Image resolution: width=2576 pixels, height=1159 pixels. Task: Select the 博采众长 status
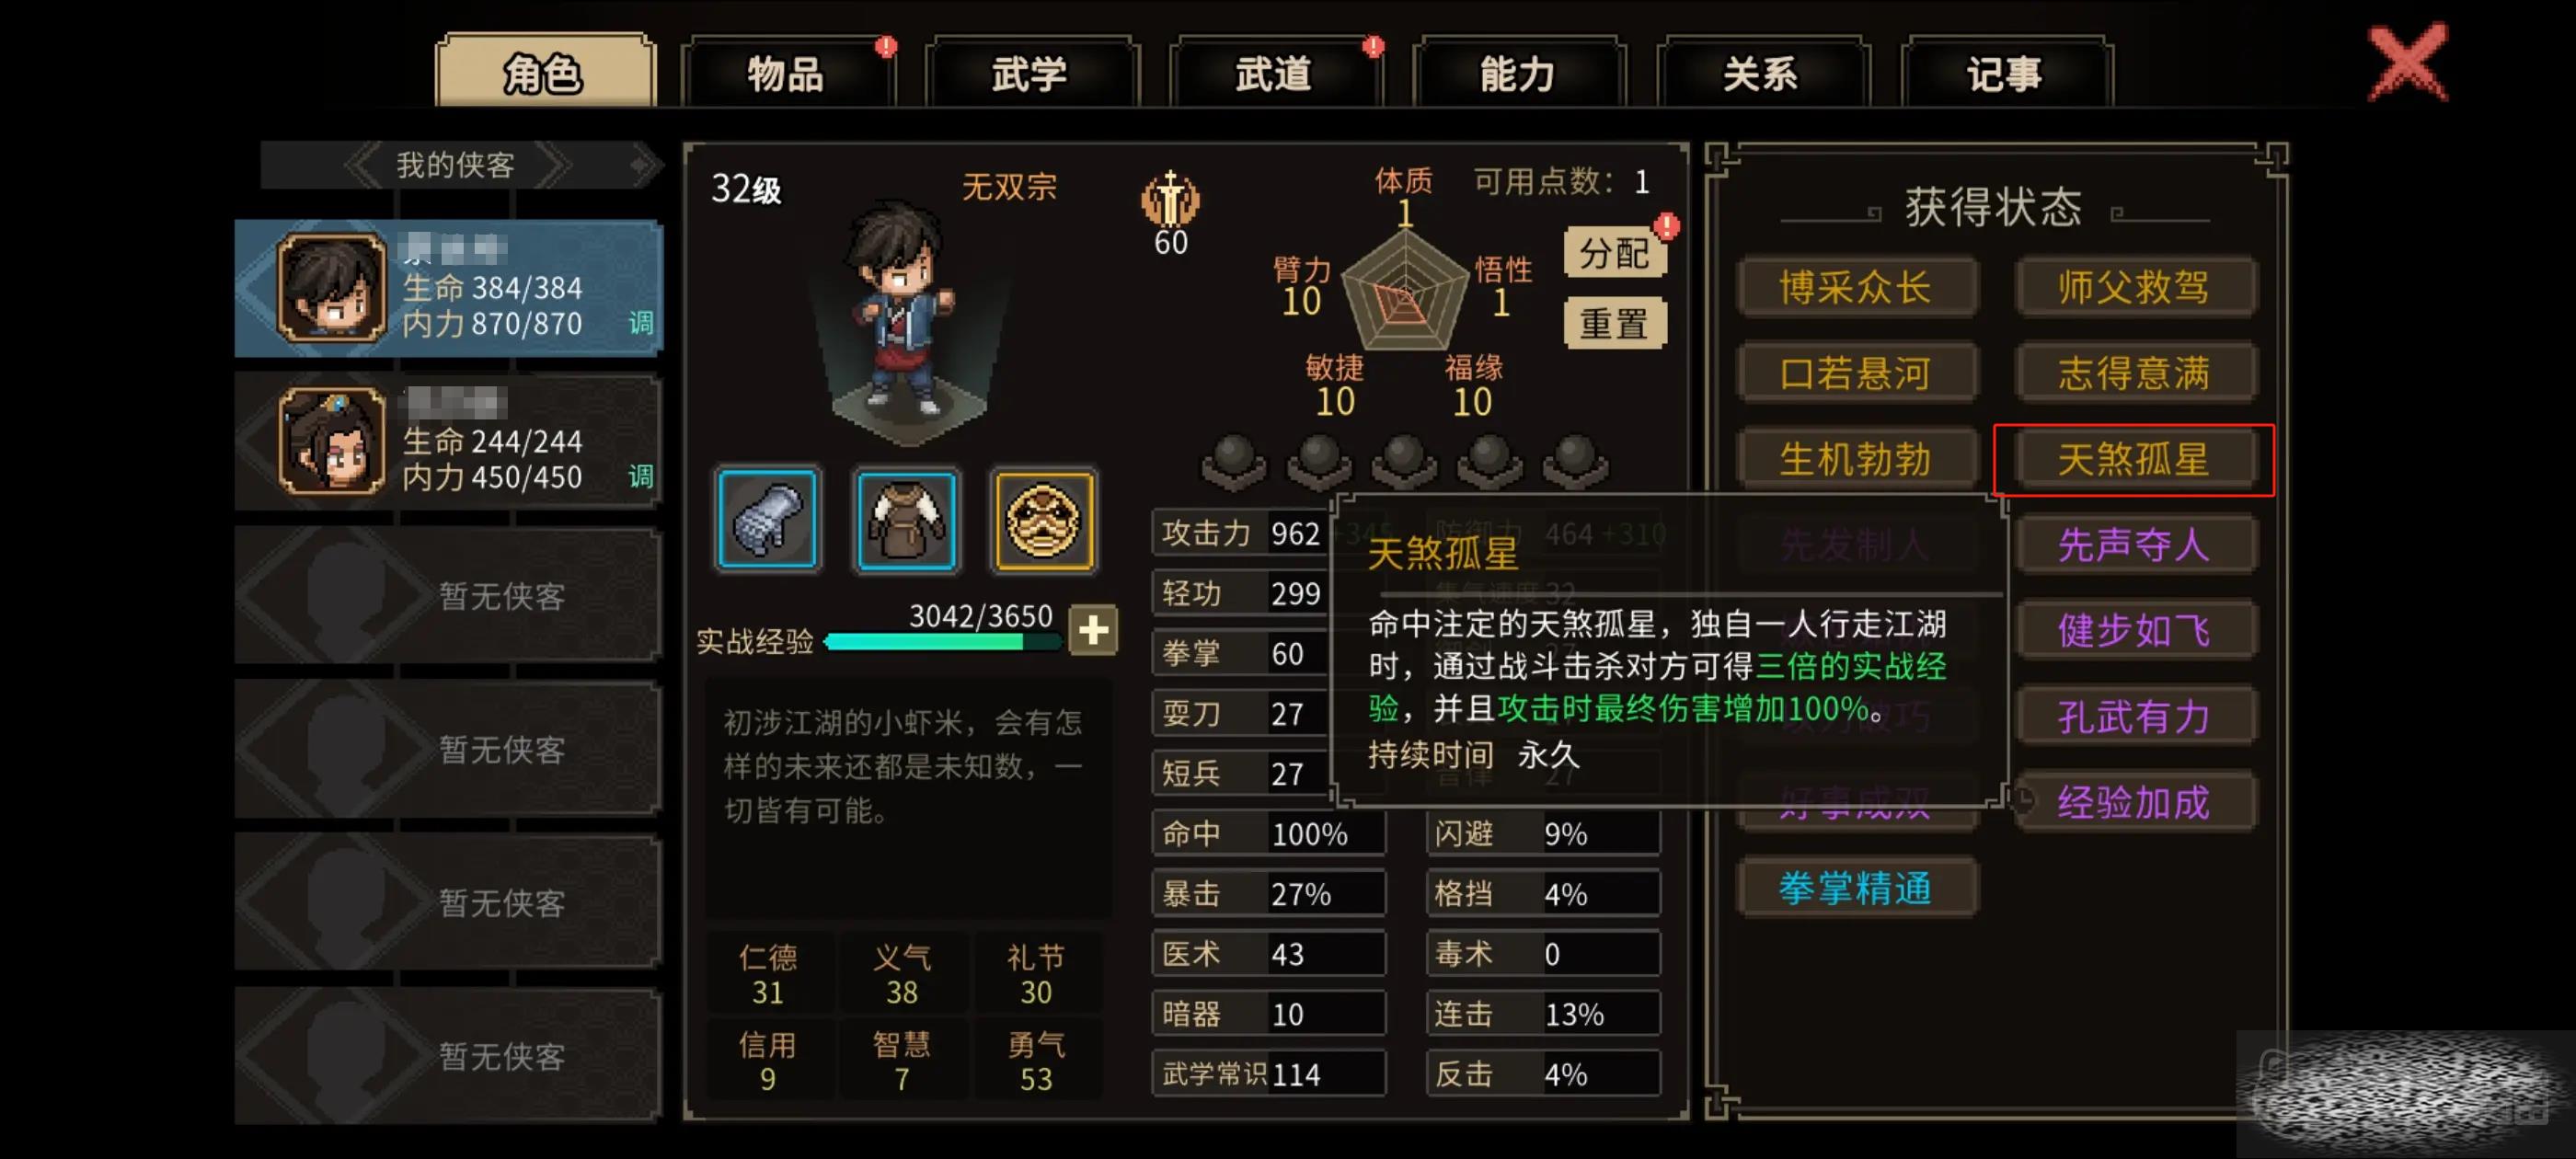[x=1856, y=288]
